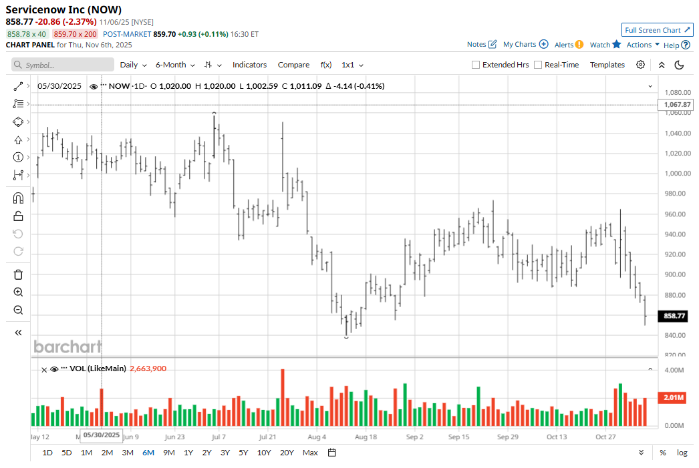Open the bar chart type dropdown
This screenshot has width=699, height=468.
[x=213, y=65]
